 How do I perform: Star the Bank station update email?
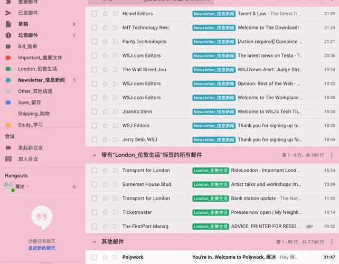[x=105, y=199]
